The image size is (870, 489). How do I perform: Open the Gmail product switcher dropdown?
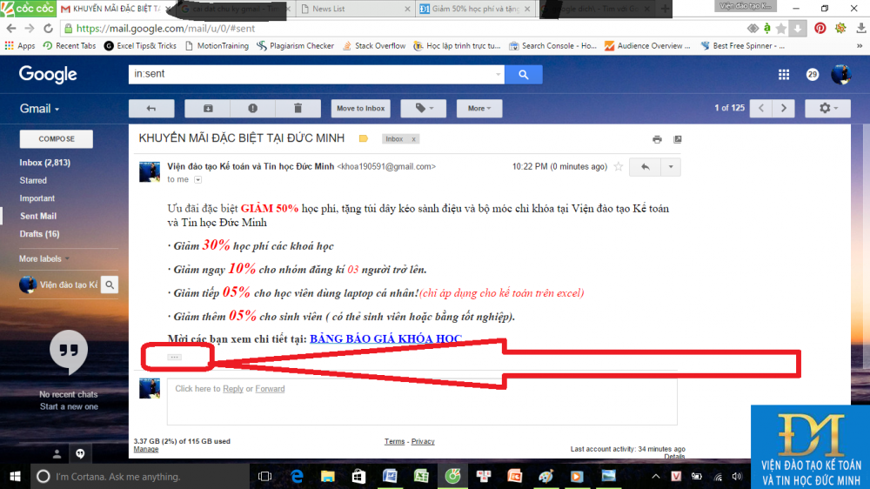(39, 109)
